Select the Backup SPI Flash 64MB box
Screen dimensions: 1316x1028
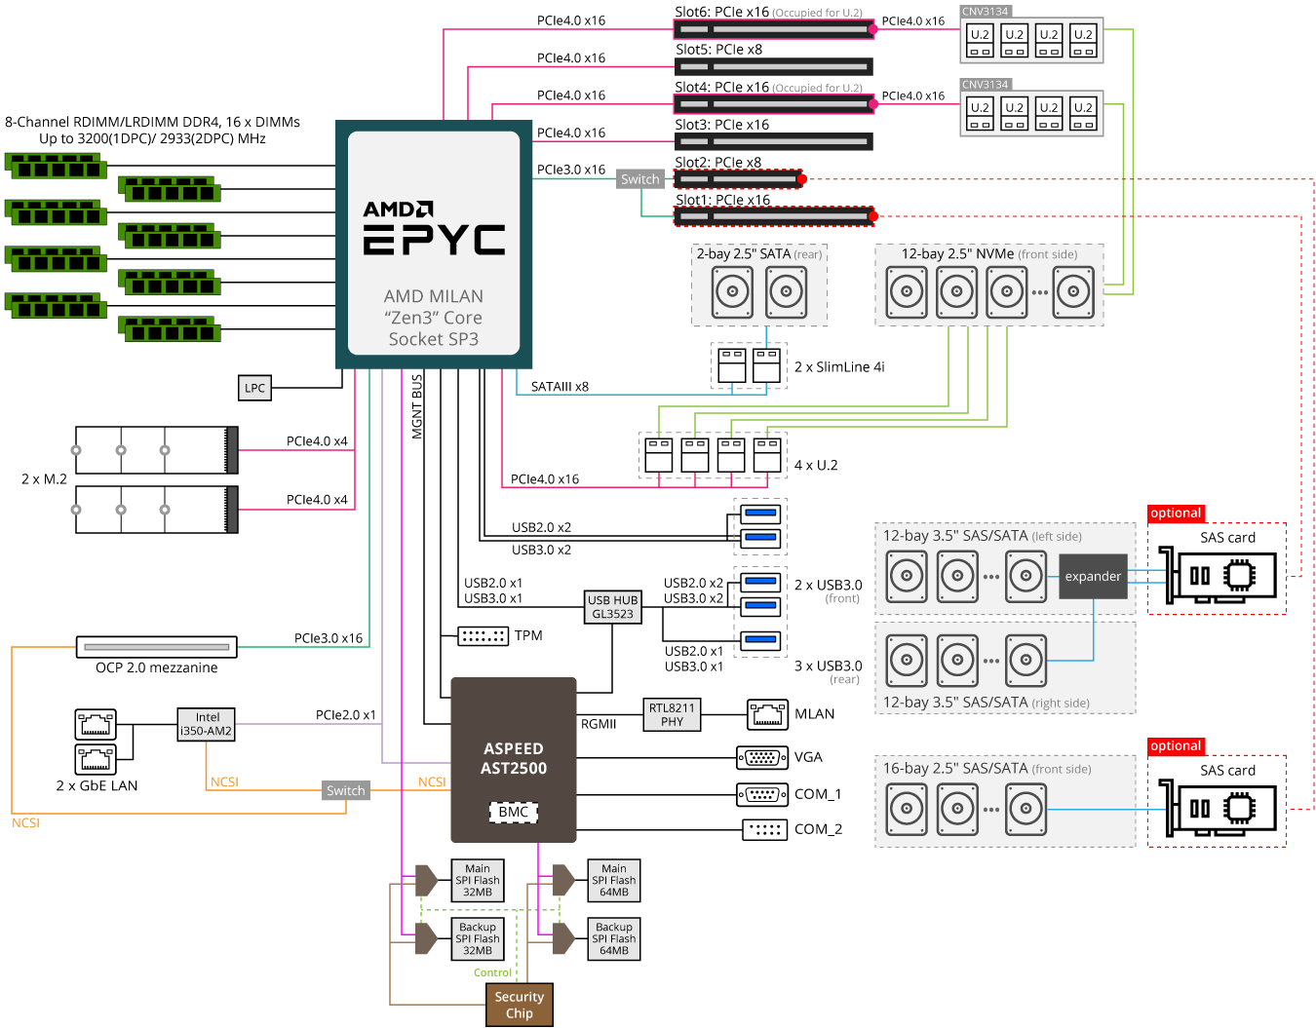(614, 938)
